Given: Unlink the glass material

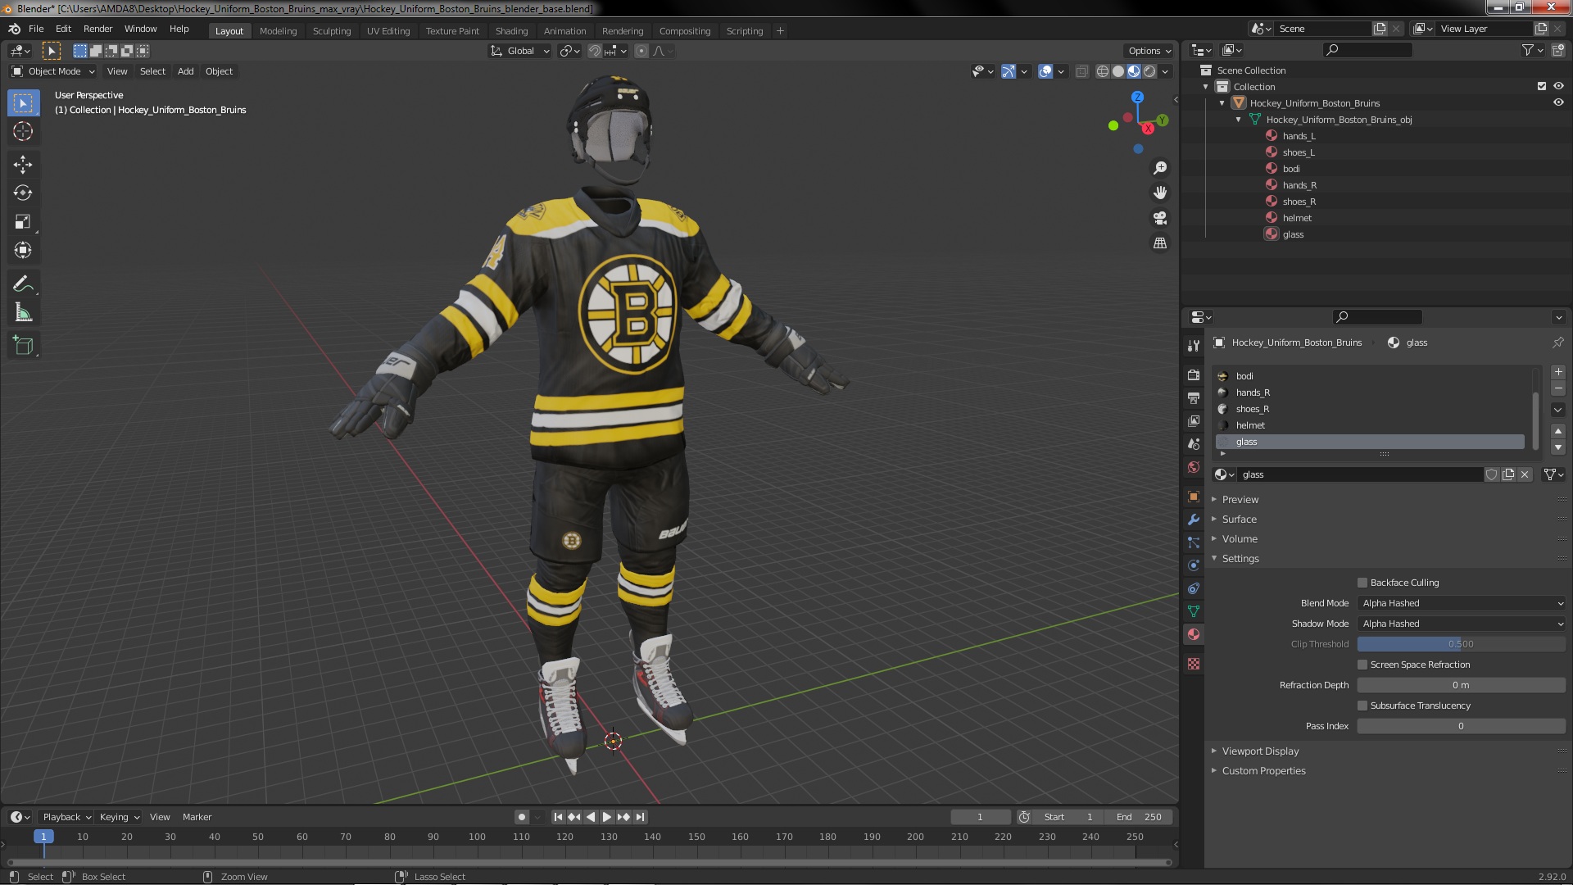Looking at the screenshot, I should pyautogui.click(x=1525, y=474).
